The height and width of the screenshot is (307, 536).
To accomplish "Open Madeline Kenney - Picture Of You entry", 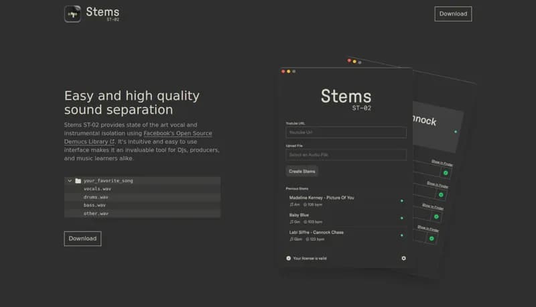I will point(346,200).
